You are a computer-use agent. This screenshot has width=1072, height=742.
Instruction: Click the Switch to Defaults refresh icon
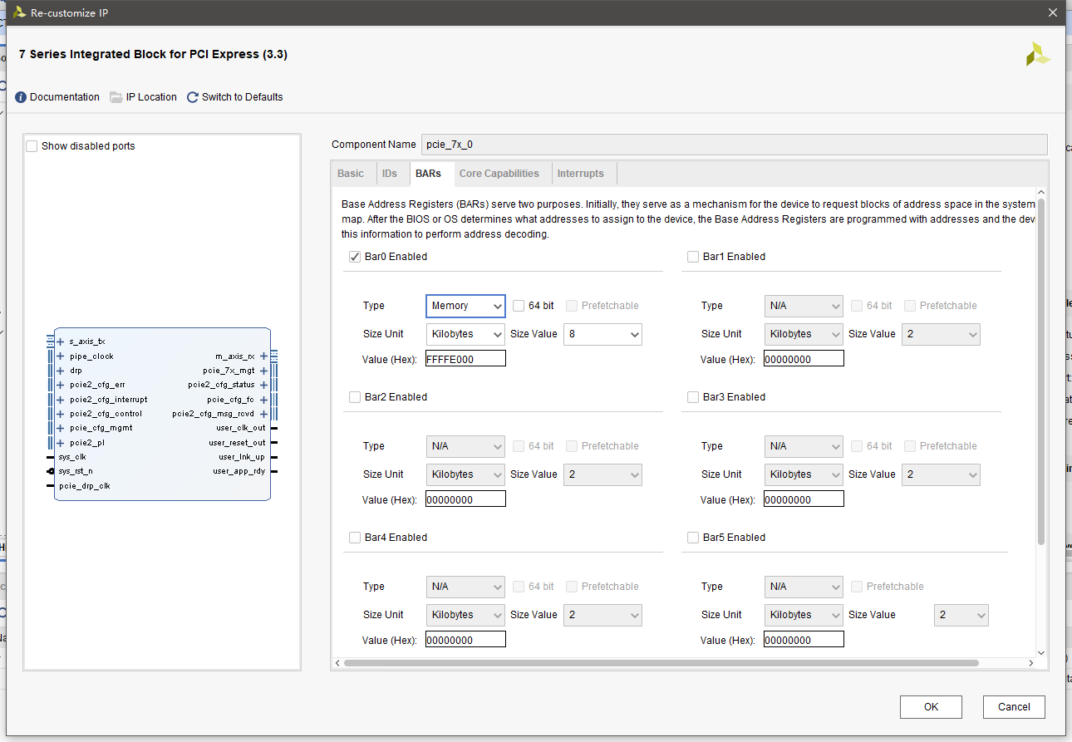point(193,97)
